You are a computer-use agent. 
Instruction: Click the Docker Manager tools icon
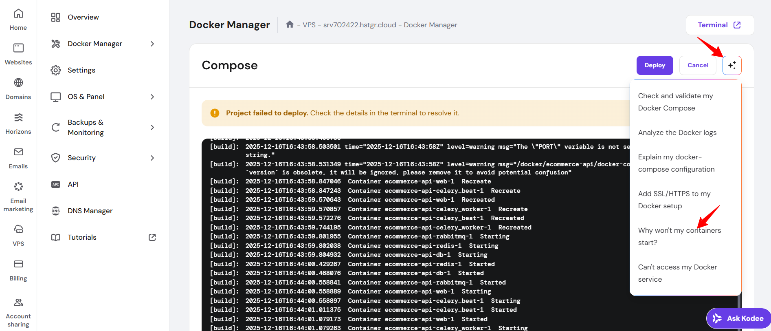point(56,44)
